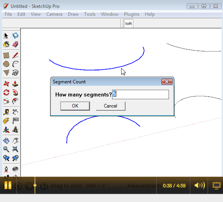Open the Plugins menu
Screen dimensions: 223x202
(131, 14)
